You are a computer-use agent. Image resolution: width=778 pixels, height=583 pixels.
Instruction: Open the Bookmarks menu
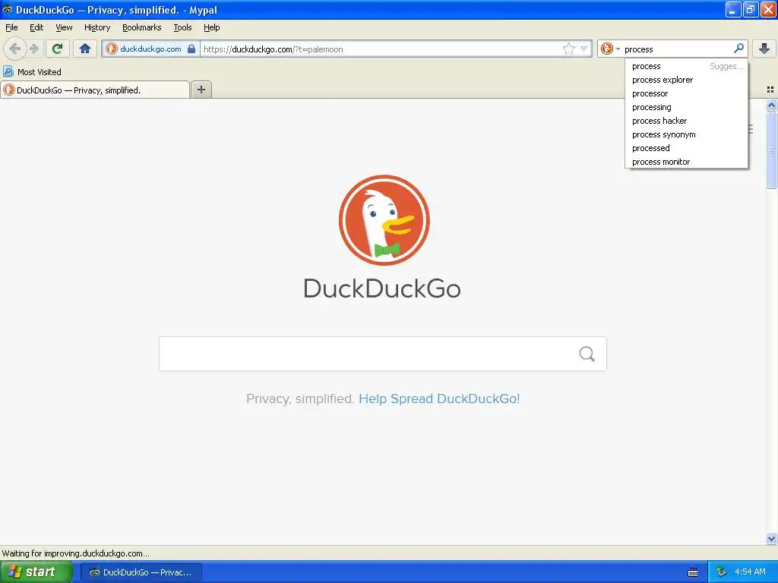point(142,27)
